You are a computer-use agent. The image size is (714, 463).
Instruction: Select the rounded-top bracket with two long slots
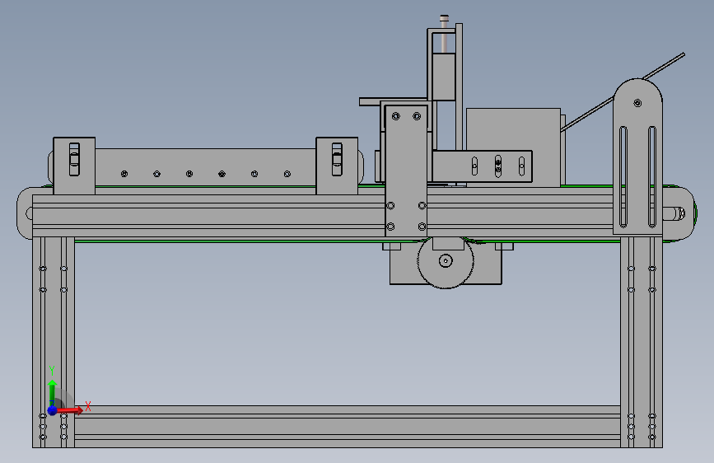tap(637, 157)
